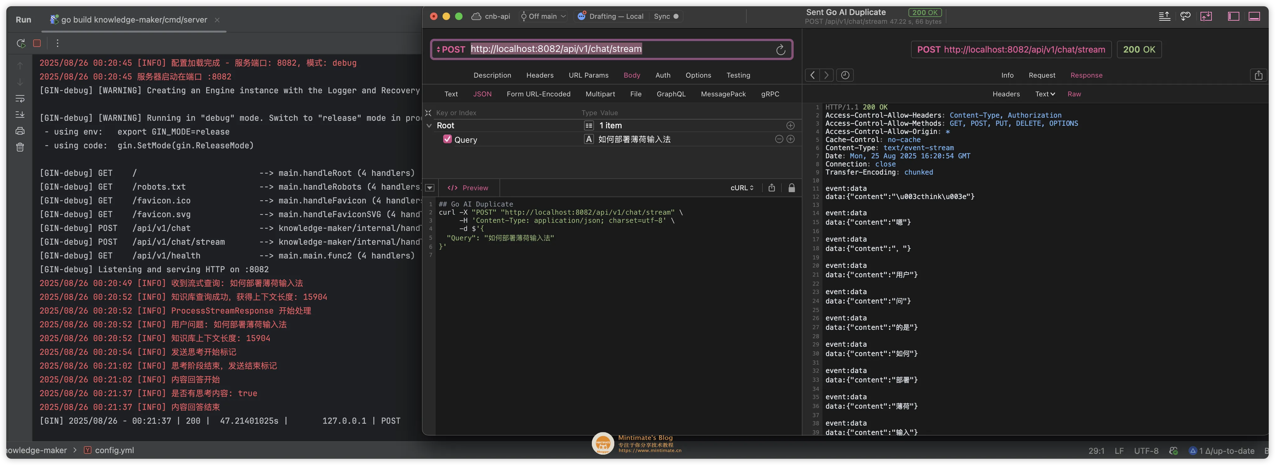Rerun the go build server configuration
Screen dimensions: 1275x465
click(x=21, y=43)
